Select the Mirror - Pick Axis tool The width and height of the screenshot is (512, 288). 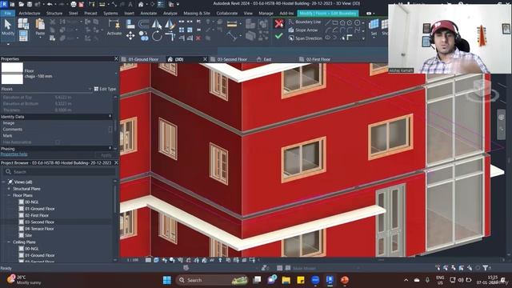(x=157, y=23)
